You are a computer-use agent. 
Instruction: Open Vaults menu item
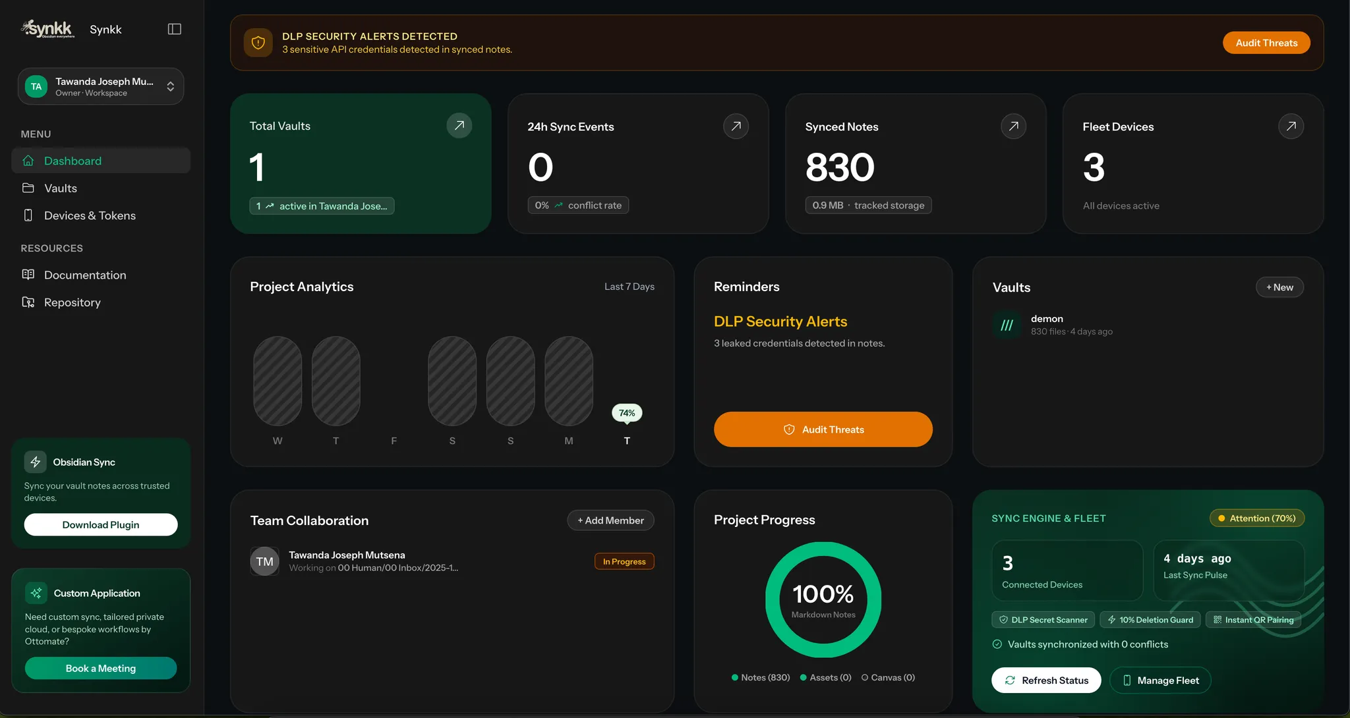pos(101,188)
